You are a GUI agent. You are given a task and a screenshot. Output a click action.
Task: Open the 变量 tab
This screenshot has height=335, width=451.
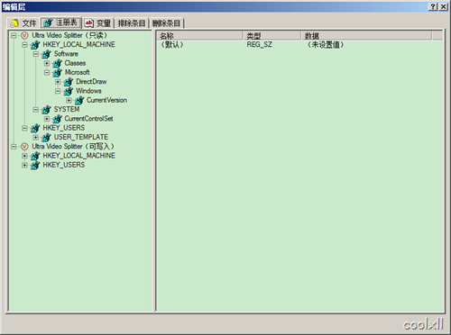click(98, 23)
